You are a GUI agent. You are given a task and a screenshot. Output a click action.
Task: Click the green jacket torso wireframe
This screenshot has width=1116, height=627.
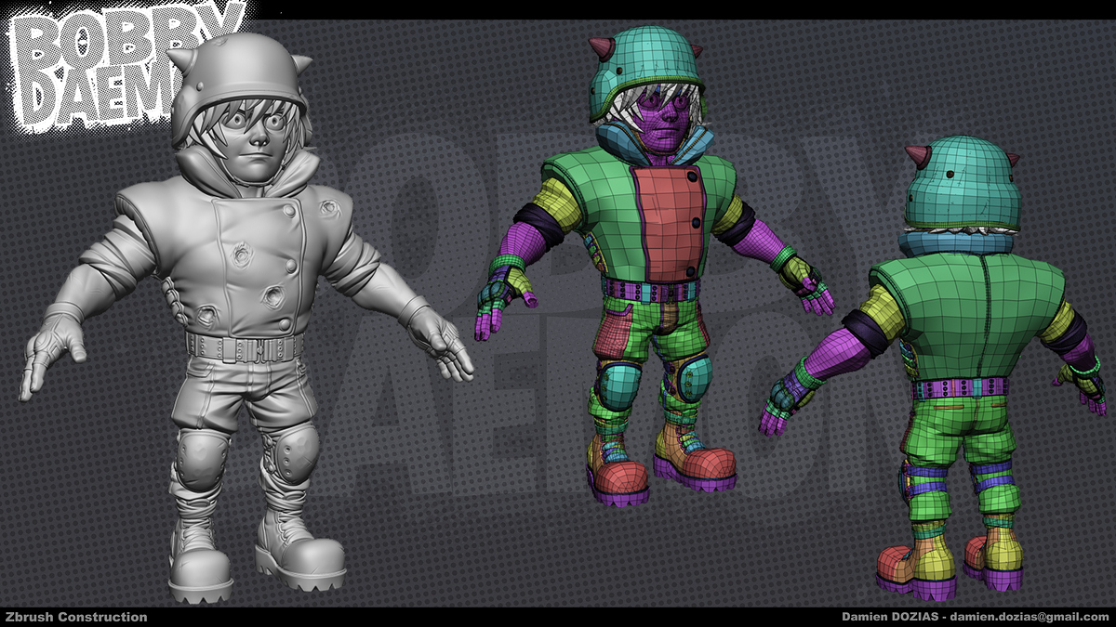[614, 214]
